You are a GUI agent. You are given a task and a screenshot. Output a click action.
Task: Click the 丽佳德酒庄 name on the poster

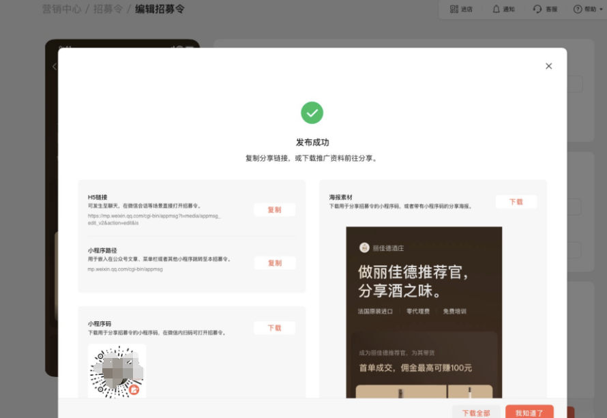pyautogui.click(x=388, y=248)
